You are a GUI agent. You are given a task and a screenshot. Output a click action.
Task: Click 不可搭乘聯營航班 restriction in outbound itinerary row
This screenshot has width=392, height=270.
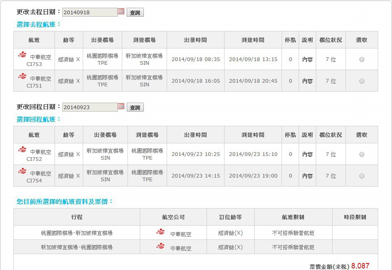tap(293, 233)
